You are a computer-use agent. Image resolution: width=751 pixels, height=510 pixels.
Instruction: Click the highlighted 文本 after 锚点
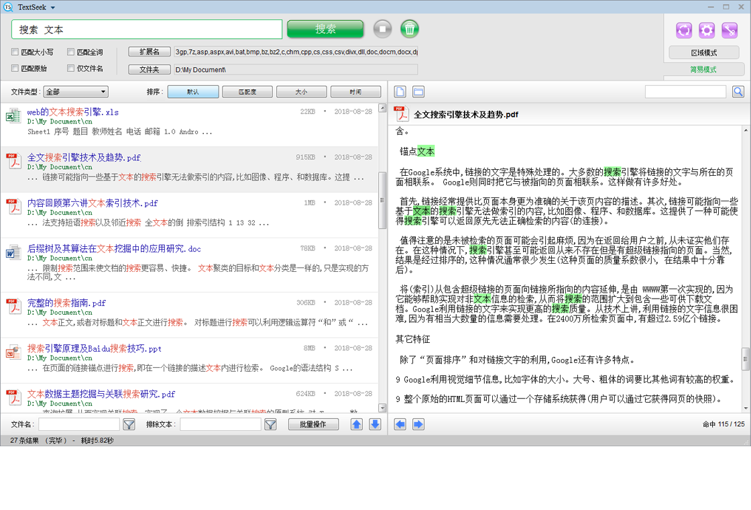point(426,152)
